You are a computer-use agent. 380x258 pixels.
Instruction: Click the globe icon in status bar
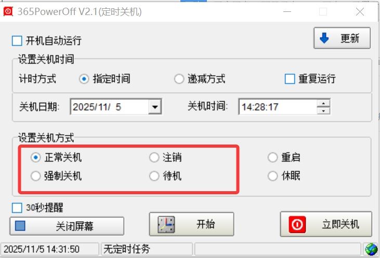tap(371, 249)
